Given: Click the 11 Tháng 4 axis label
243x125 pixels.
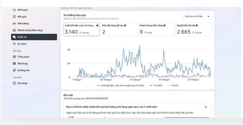Looking at the screenshot, I should [x=135, y=80].
